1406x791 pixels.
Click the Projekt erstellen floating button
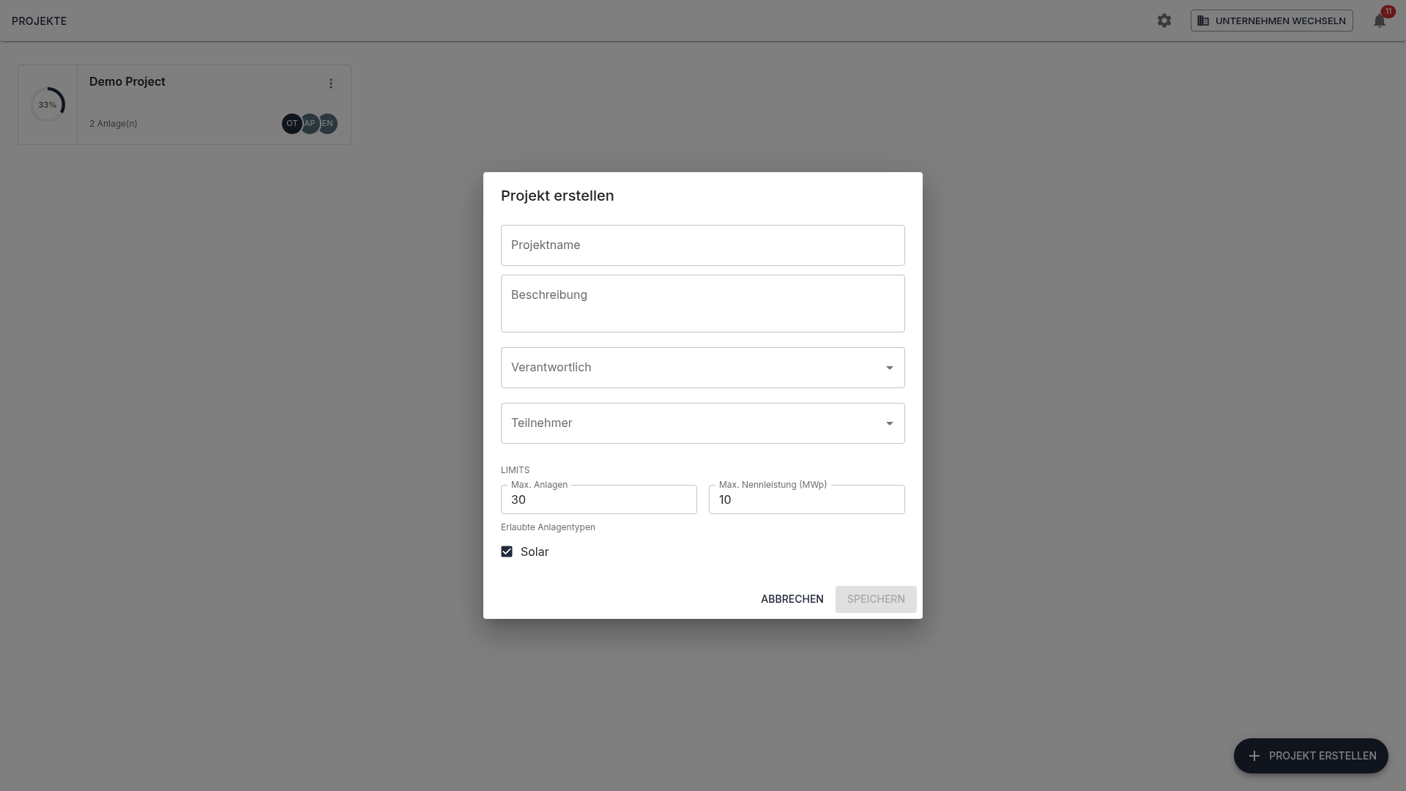click(x=1311, y=756)
